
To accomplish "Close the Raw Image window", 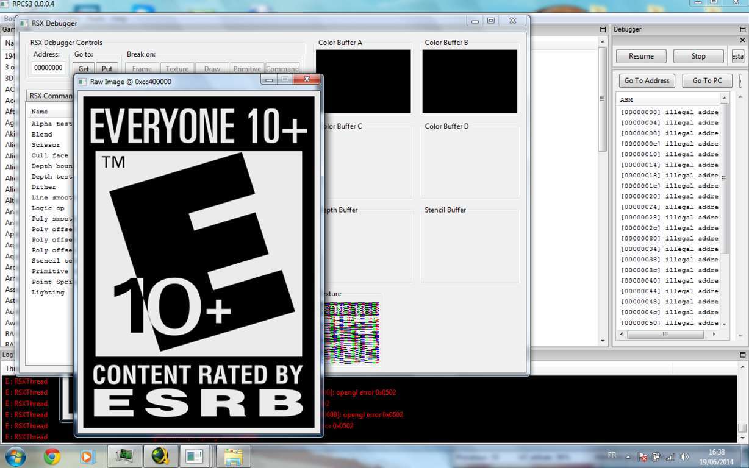I will coord(307,80).
